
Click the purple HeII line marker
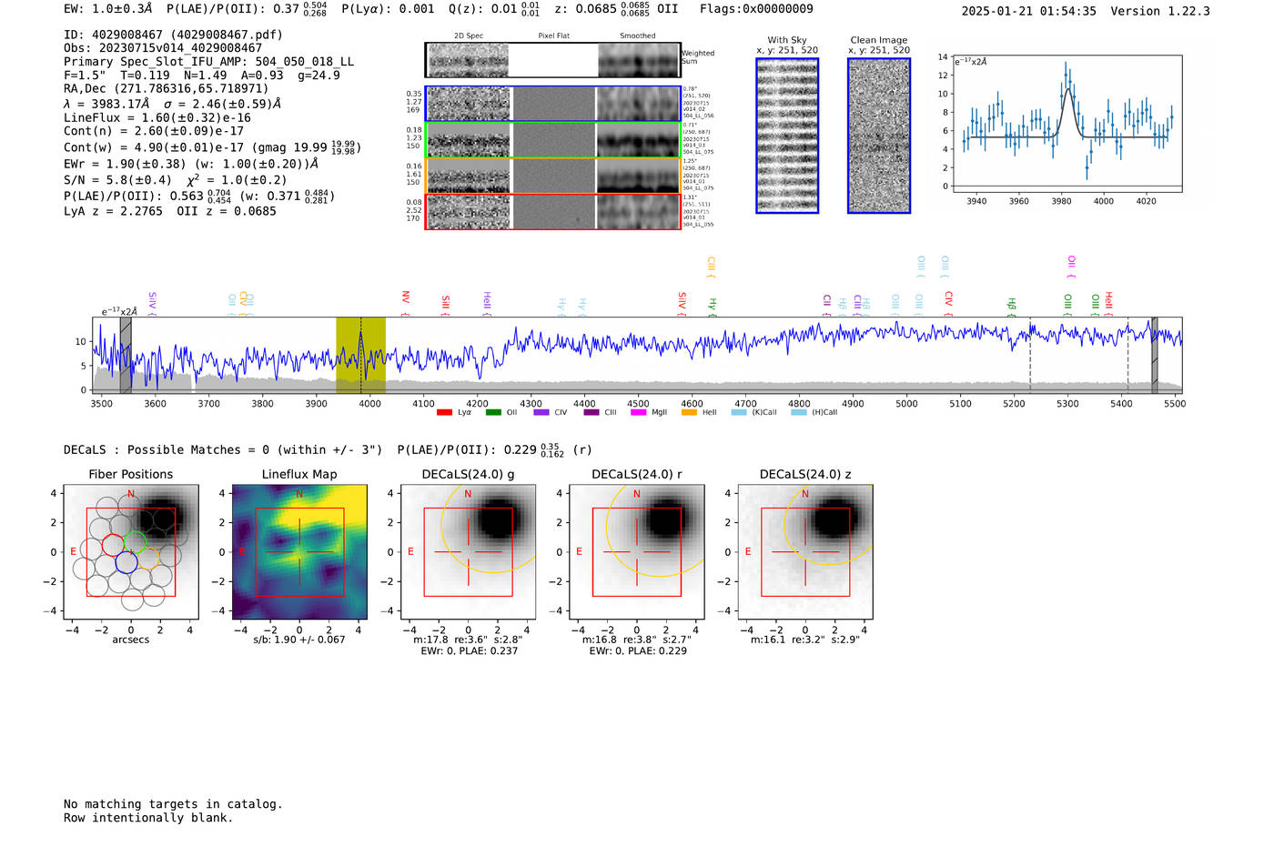point(487,304)
